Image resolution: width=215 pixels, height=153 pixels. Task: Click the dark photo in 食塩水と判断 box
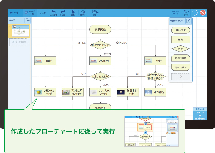[121, 92]
